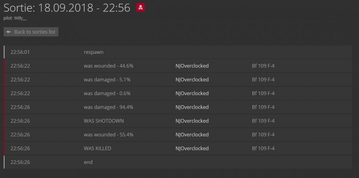Click the pilot name Willy__

click(x=20, y=18)
